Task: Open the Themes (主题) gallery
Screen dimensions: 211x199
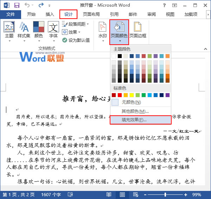Action: 9,32
